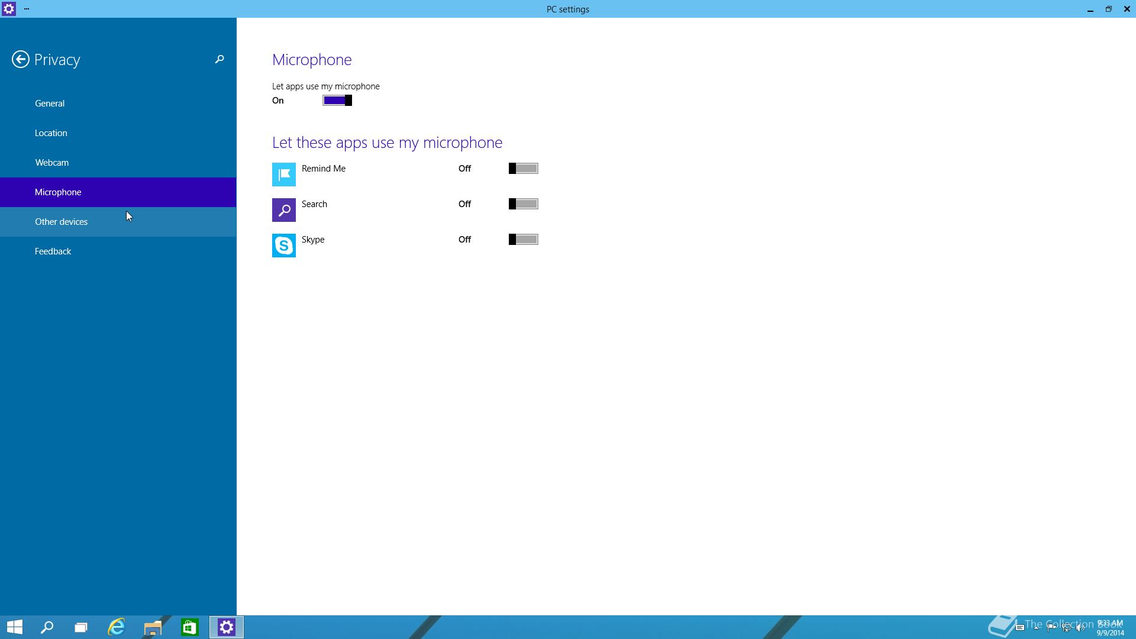
Task: Open the Windows Start button
Action: (x=15, y=627)
